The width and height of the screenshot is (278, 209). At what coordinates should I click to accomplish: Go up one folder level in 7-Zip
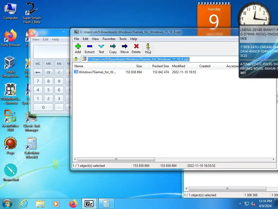point(76,59)
